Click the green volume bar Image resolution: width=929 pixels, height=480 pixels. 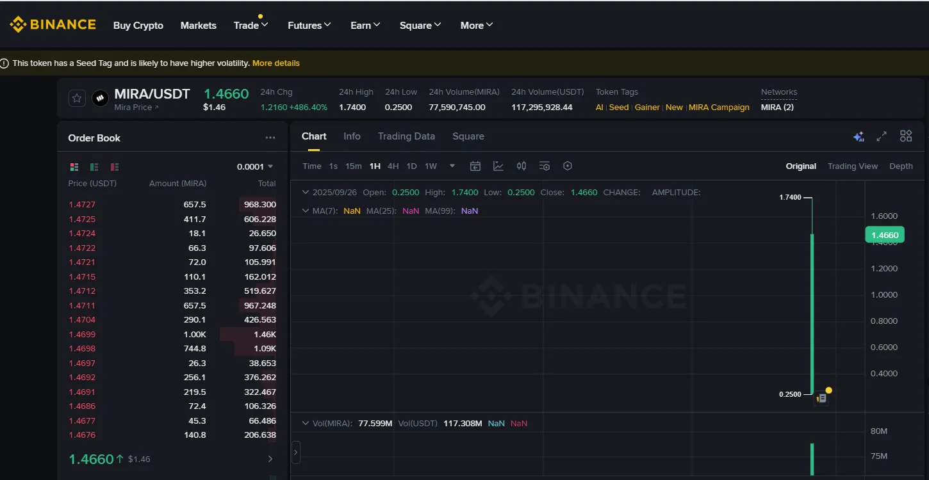pos(812,460)
